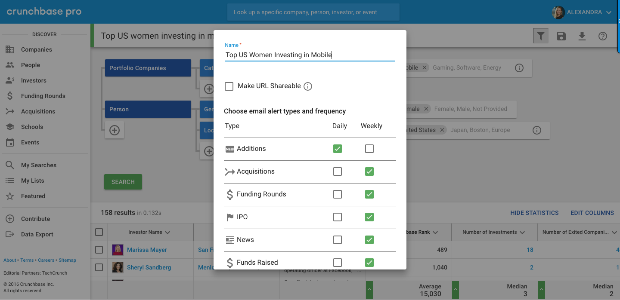Click the download results icon
Screen dimensions: 620x300
[x=582, y=36]
